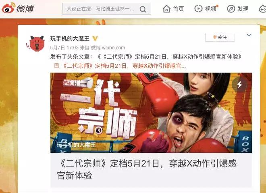
Task: Expand the post options chevron
Action: pos(249,35)
